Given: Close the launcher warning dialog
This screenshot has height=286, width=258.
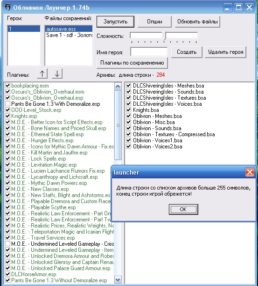Looking at the screenshot, I should (x=250, y=172).
